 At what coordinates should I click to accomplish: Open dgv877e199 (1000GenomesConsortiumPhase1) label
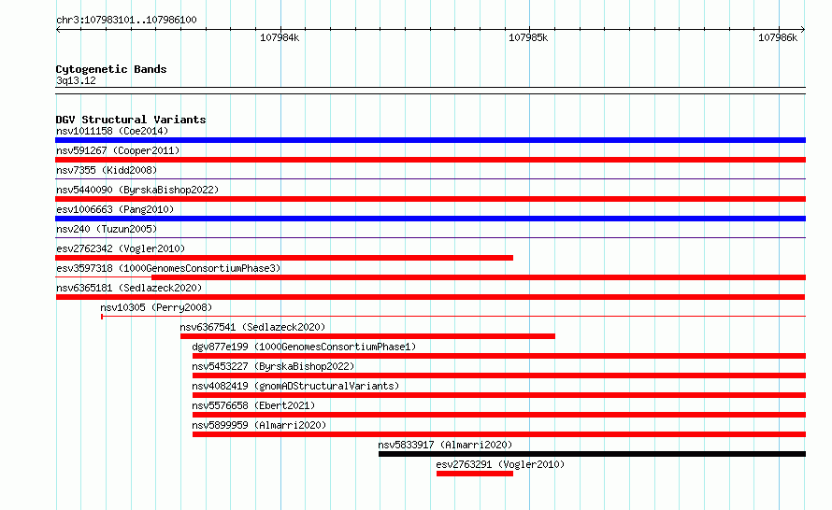304,347
